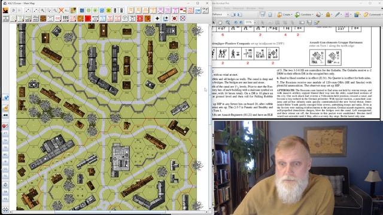This screenshot has height=215, width=383.
Task: Click the zoom in magnifier in VASL toolbar
Action: click(42, 10)
